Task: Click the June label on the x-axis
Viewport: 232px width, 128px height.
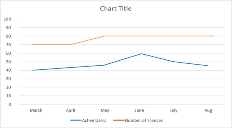Action: (x=139, y=110)
